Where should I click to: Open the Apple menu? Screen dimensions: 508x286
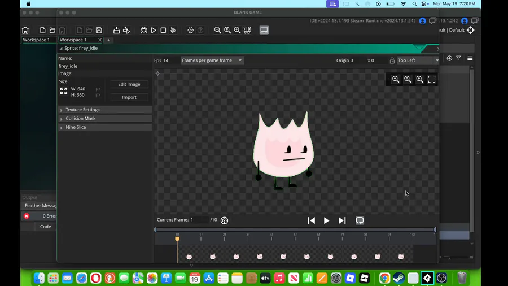click(29, 4)
